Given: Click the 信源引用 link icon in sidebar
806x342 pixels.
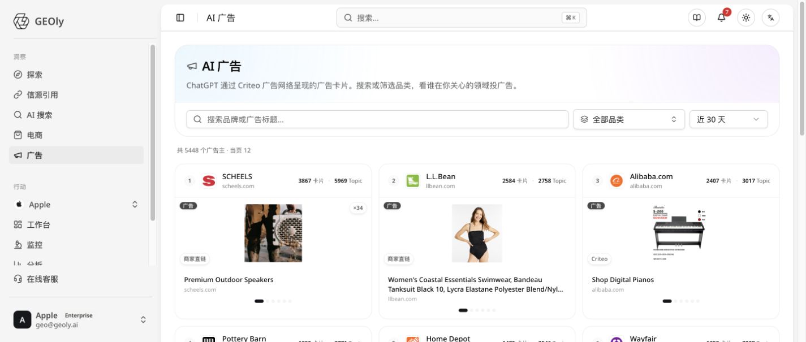Looking at the screenshot, I should click(18, 95).
